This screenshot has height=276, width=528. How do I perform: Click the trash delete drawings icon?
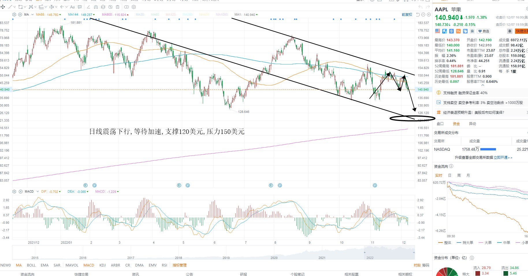click(118, 7)
